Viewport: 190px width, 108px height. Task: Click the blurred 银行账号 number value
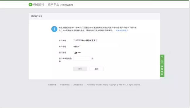click(x=77, y=53)
